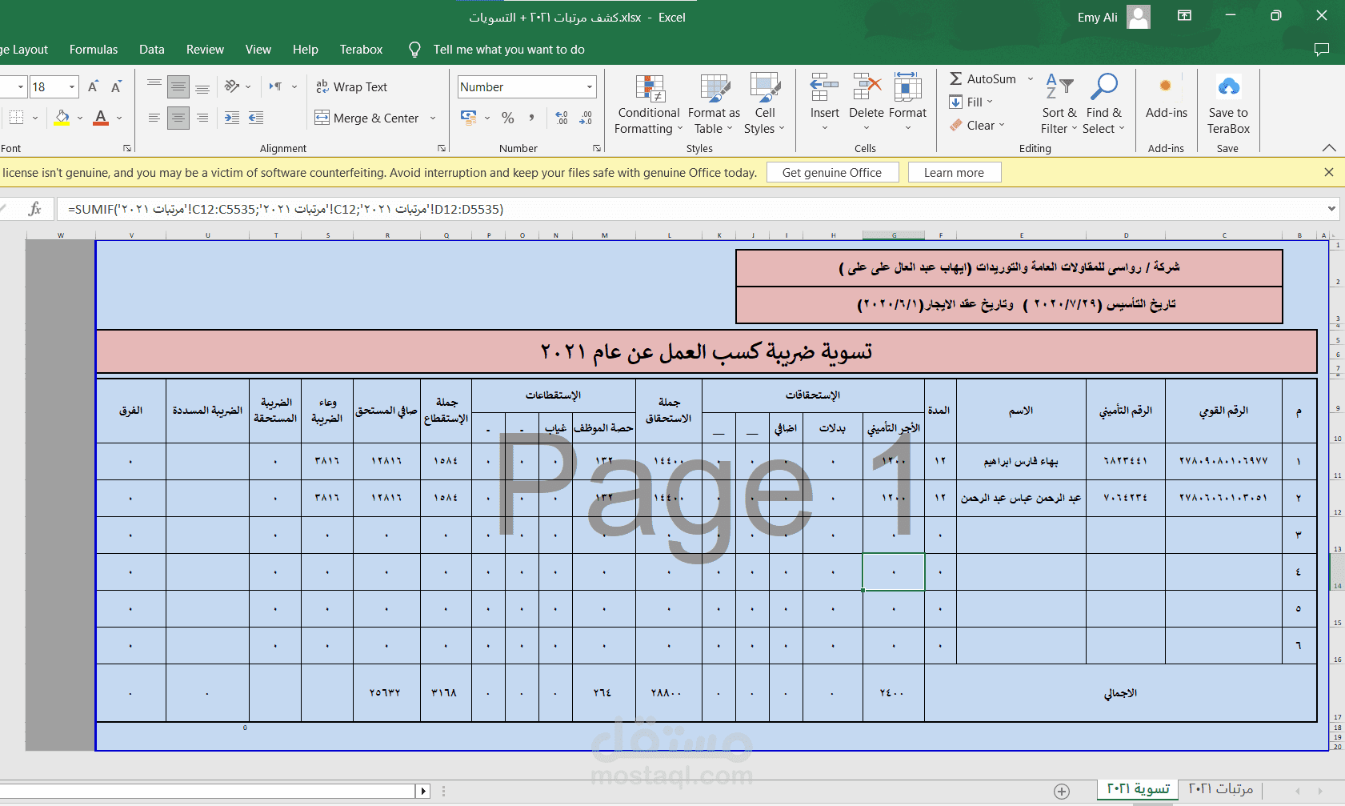Image resolution: width=1345 pixels, height=806 pixels.
Task: Open Find & Select menu
Action: pos(1103,105)
